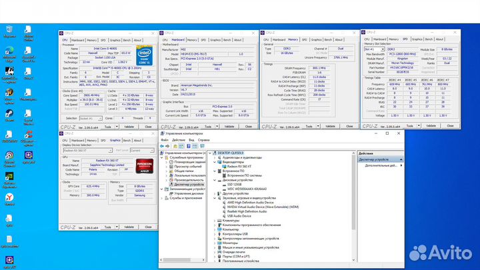Open the Intel Core i5 logo in CPU-Z
This screenshot has width=480, height=270.
(x=143, y=54)
